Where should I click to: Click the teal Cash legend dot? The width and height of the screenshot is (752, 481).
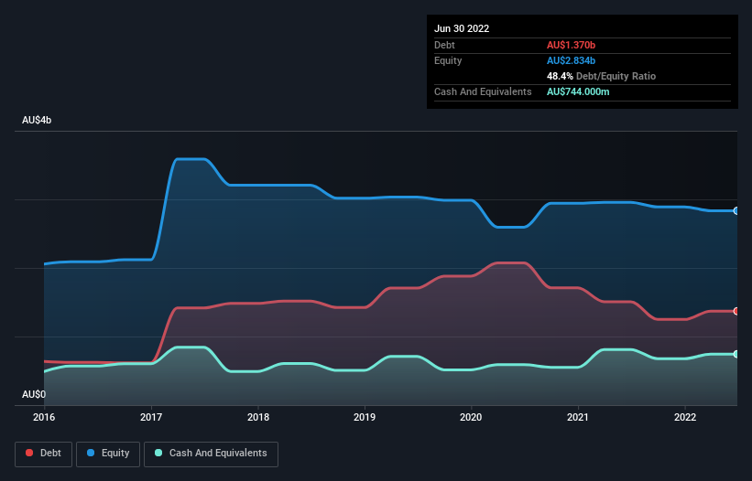tap(158, 453)
